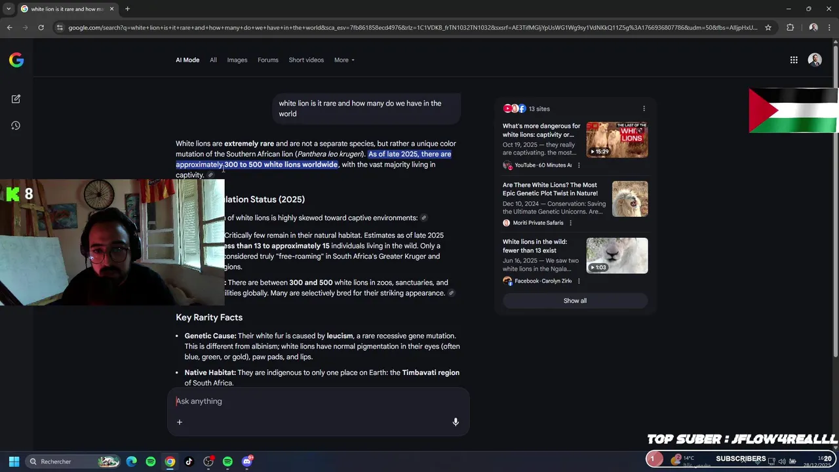Open options for YouTube 60 Minutes result
Viewport: 839px width, 472px height.
[x=578, y=165]
